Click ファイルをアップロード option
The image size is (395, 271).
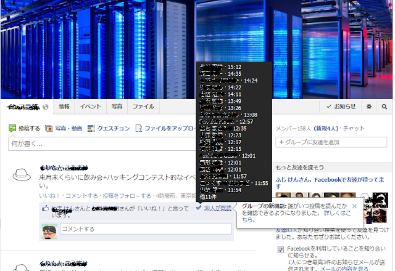(x=166, y=129)
